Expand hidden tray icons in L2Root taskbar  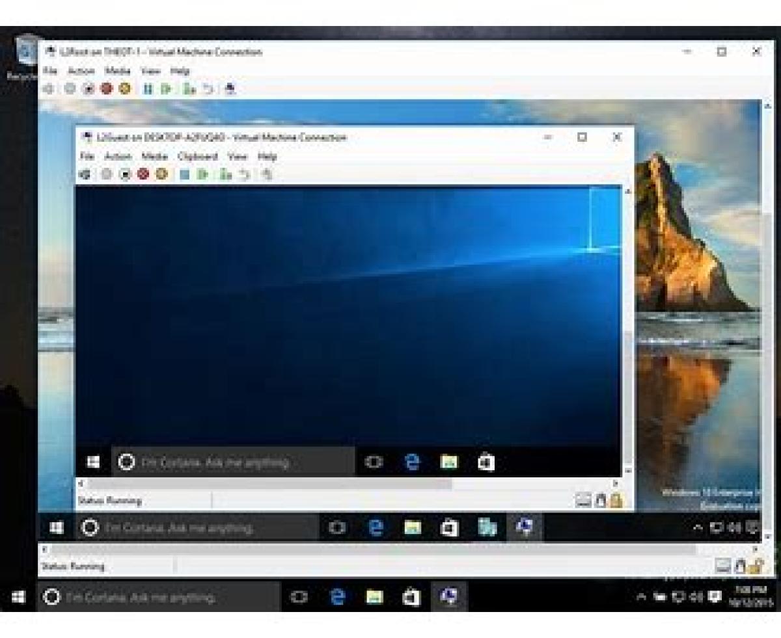point(698,527)
